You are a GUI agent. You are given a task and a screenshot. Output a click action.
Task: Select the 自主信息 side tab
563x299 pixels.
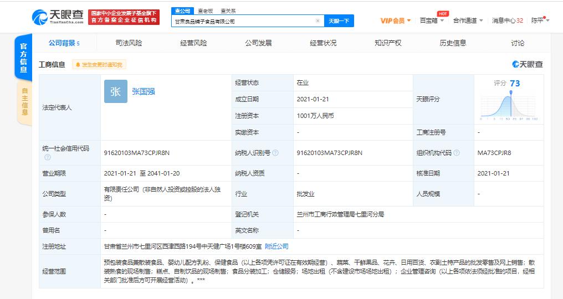24,101
